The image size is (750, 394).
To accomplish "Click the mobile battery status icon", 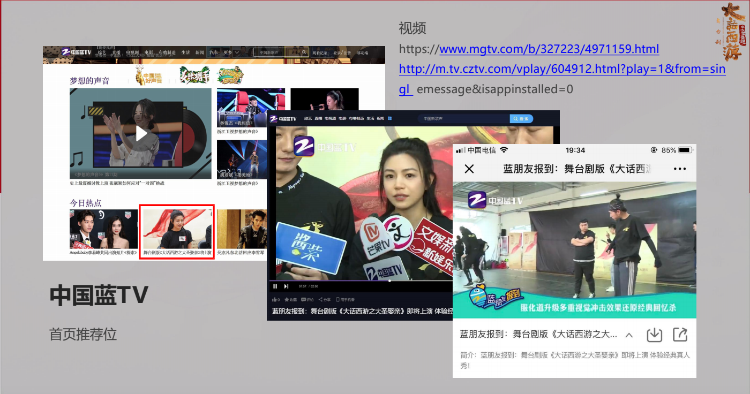I will [x=685, y=150].
